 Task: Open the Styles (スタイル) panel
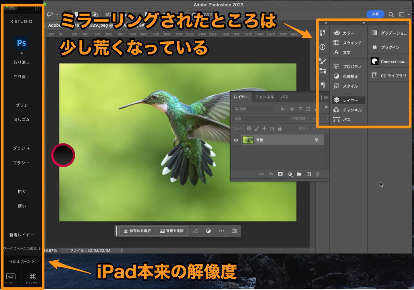click(x=346, y=86)
